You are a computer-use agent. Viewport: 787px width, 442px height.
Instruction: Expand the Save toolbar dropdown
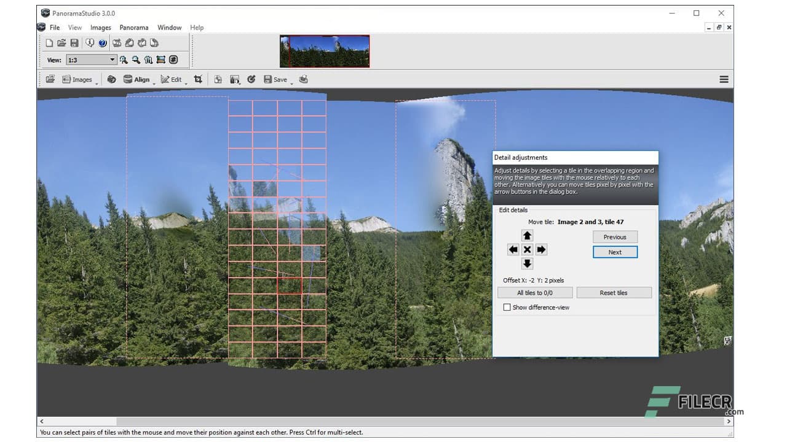click(292, 83)
